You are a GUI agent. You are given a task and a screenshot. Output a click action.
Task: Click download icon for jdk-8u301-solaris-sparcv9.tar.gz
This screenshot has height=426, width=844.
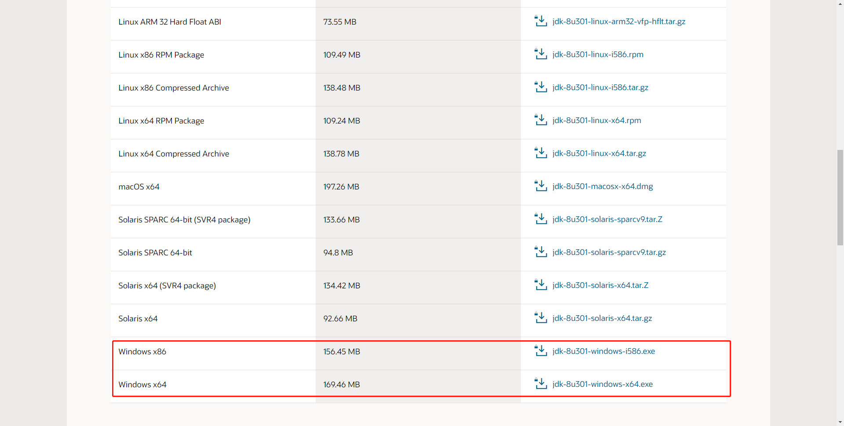[540, 252]
